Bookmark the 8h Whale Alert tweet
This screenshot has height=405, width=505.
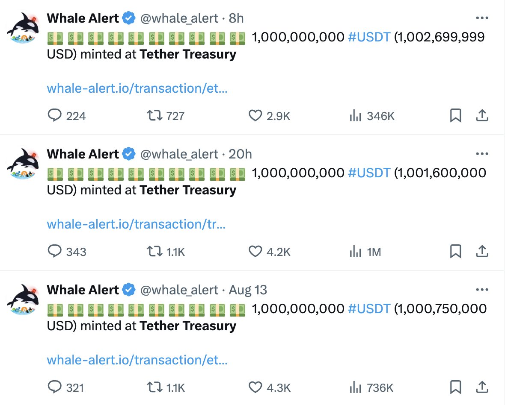(x=455, y=115)
